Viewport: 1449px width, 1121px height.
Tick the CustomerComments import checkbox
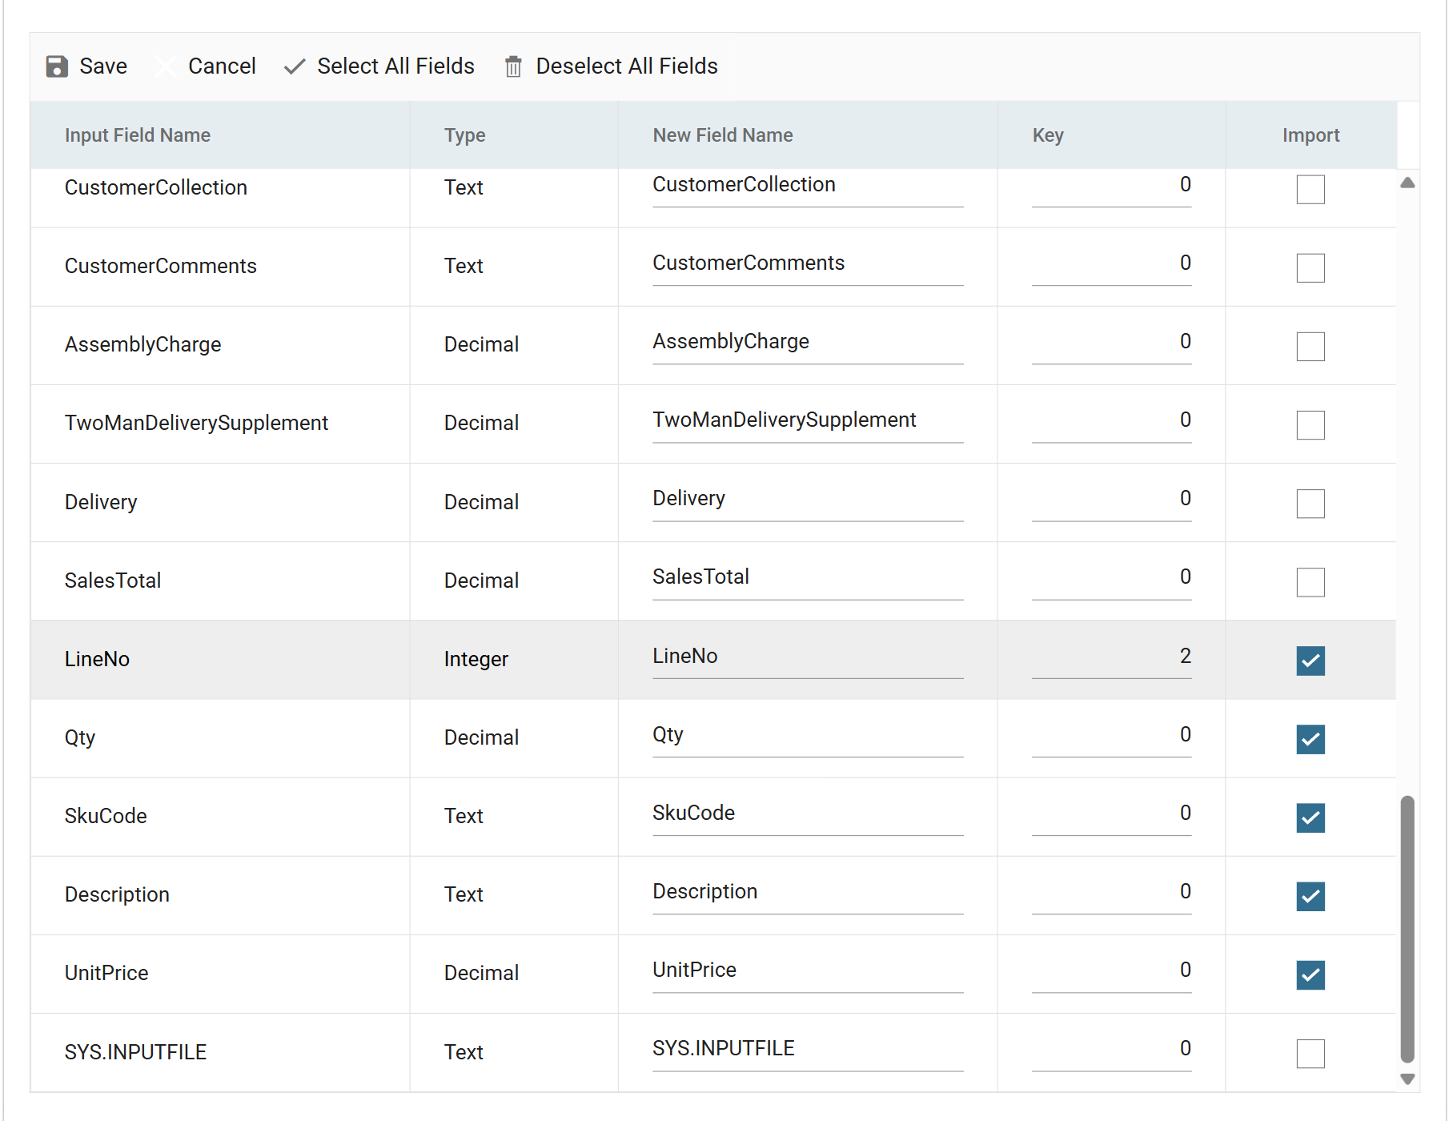coord(1311,268)
